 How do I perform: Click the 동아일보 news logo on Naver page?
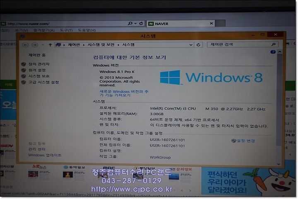coord(74,167)
